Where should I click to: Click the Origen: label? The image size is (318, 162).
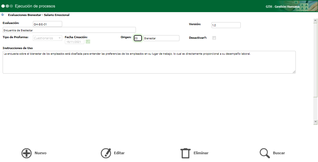[x=126, y=37]
